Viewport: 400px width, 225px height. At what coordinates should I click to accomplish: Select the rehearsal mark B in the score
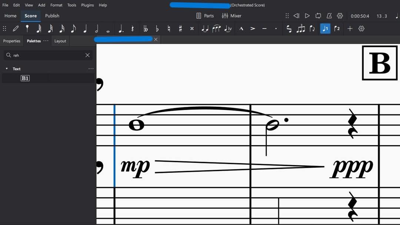380,63
